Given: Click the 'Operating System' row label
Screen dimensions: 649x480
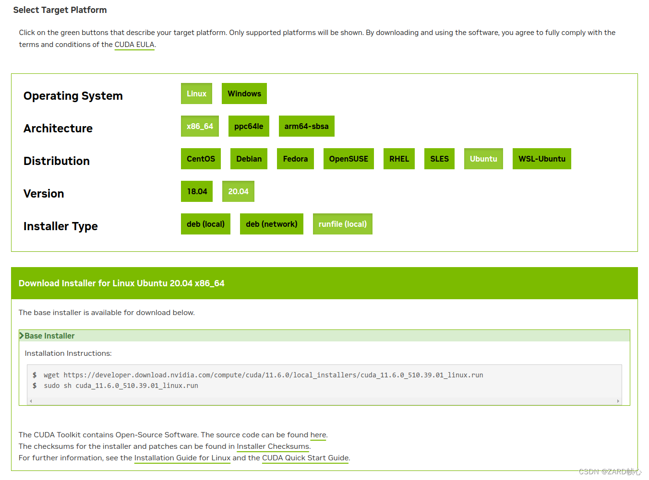Looking at the screenshot, I should click(x=73, y=96).
